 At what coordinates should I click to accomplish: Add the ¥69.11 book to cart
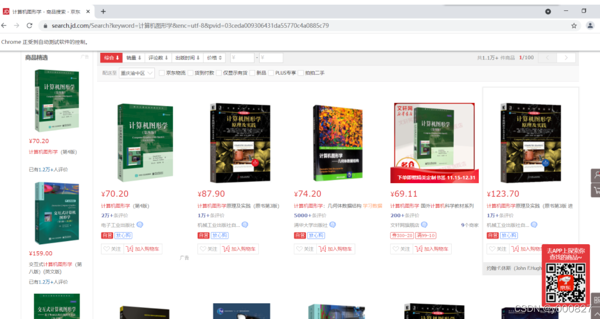coord(432,249)
